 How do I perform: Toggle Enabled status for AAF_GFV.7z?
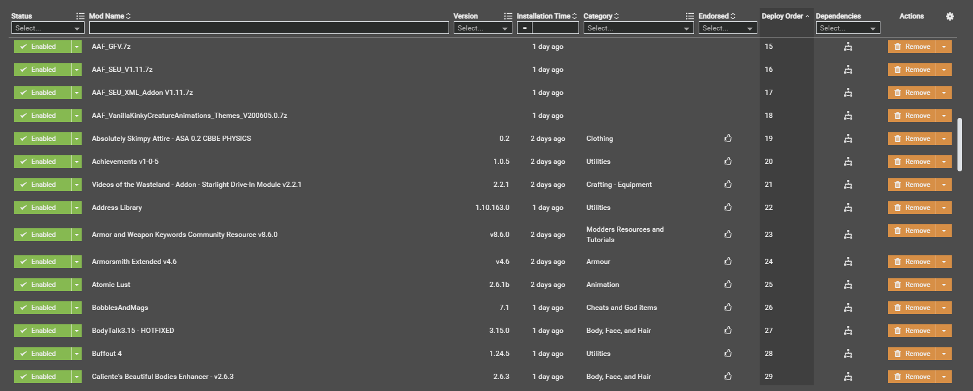click(42, 47)
